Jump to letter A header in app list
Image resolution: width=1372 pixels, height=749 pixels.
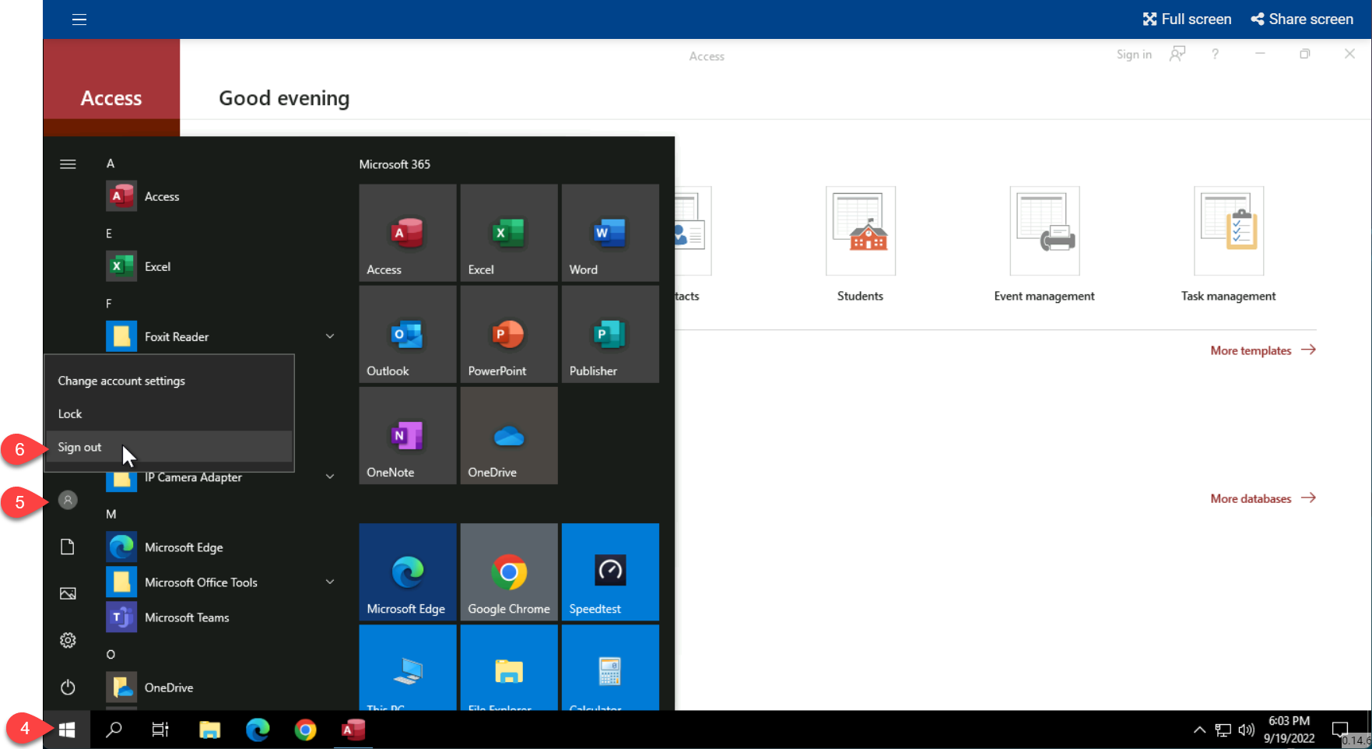[111, 164]
